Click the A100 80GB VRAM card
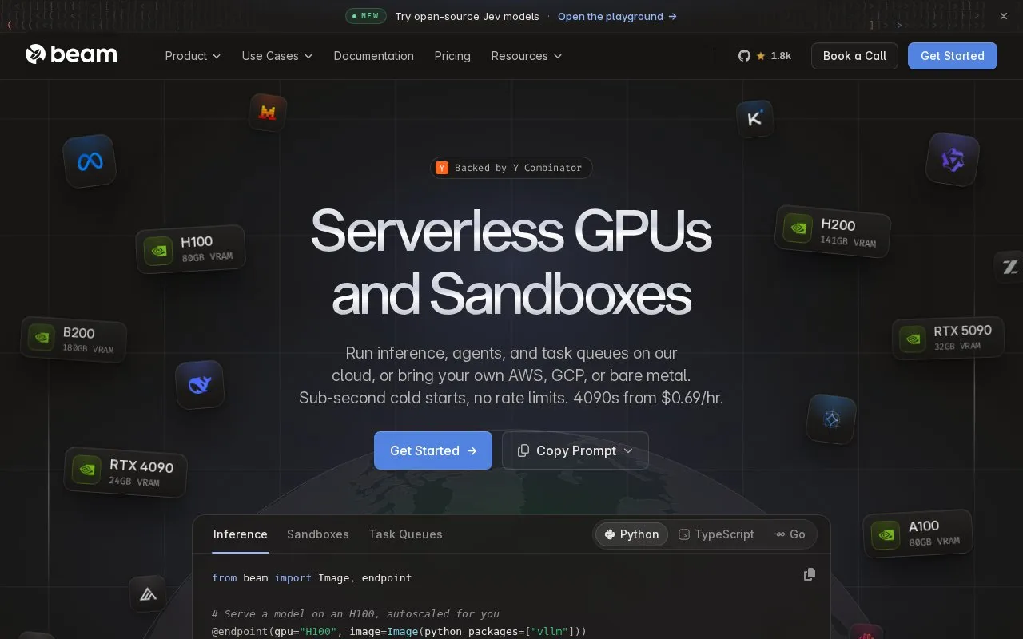 (x=918, y=534)
